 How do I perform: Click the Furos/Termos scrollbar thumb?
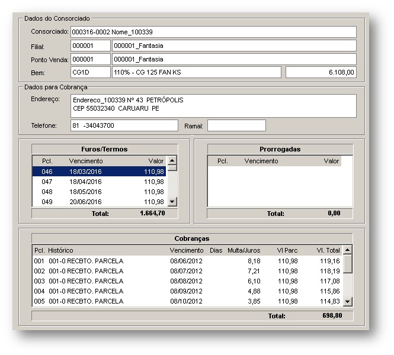coord(172,168)
